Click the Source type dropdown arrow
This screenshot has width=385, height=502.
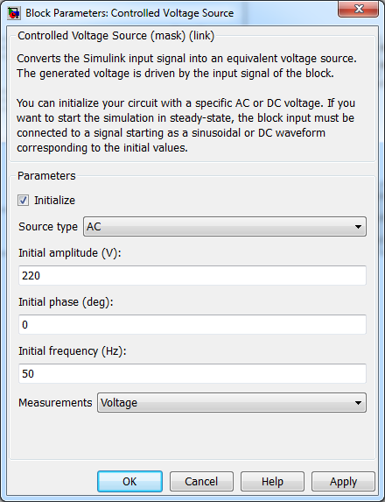pyautogui.click(x=358, y=227)
